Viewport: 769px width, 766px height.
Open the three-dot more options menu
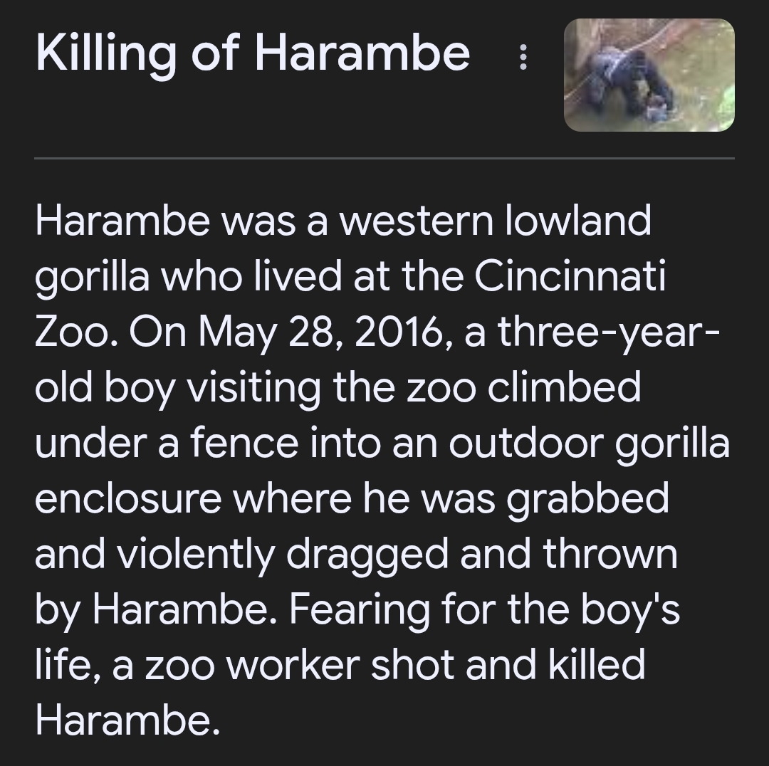click(523, 58)
